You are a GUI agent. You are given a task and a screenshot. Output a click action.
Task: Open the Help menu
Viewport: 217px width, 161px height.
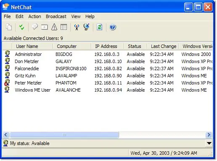(90, 16)
